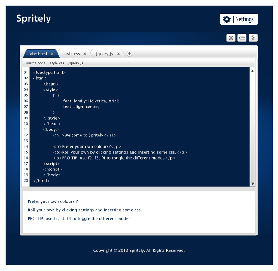The width and height of the screenshot is (278, 271).
Task: Click the opening script tag line
Action: coord(52,164)
